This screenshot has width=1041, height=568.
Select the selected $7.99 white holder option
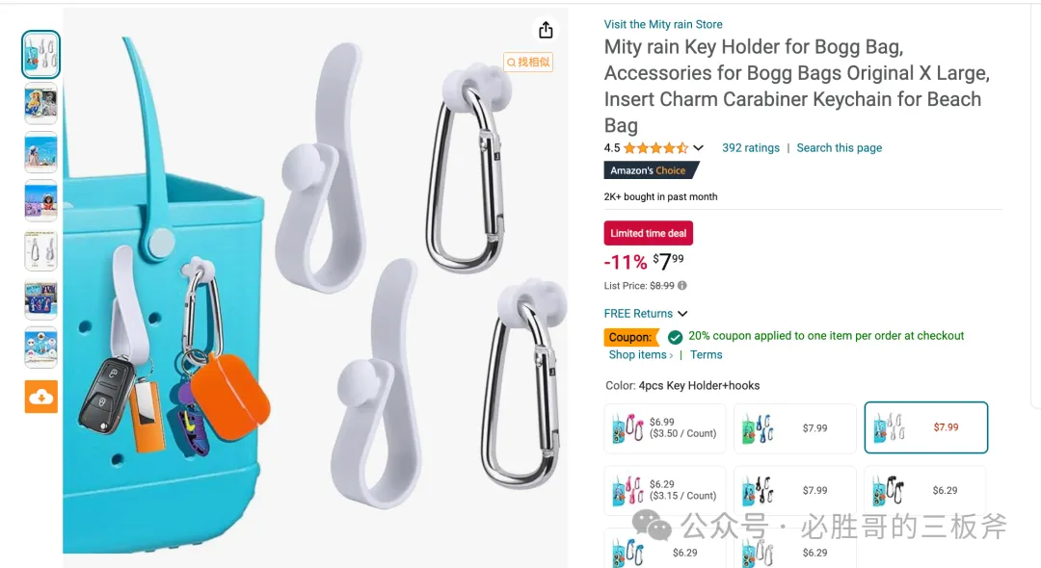coord(925,427)
